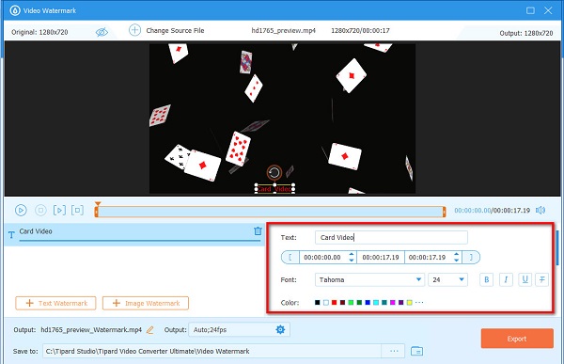Click the rotate handle above the watermark
Viewport: 564px width, 364px height.
click(274, 173)
